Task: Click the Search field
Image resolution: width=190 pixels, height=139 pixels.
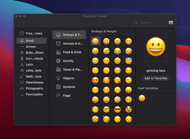Action: point(149,23)
